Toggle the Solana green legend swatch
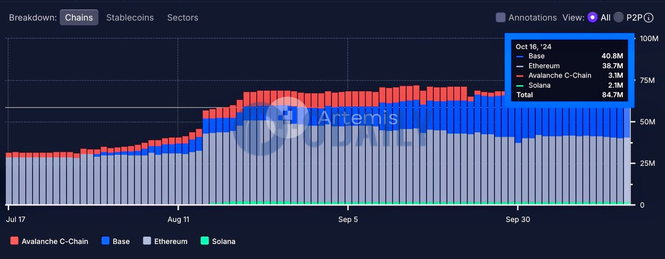Viewport: 665px width, 259px height. pyautogui.click(x=204, y=241)
